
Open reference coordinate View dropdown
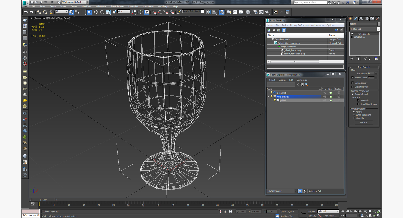pyautogui.click(x=124, y=11)
